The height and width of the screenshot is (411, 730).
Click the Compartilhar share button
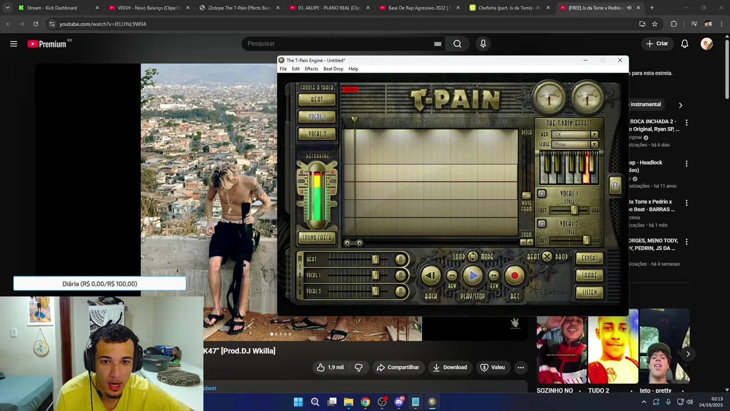398,368
